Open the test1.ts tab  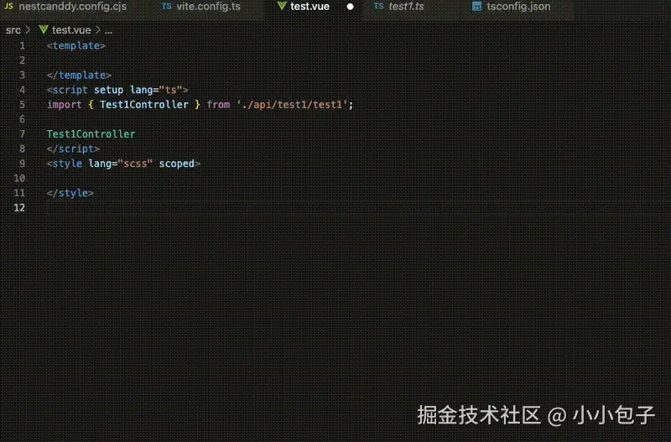[406, 7]
